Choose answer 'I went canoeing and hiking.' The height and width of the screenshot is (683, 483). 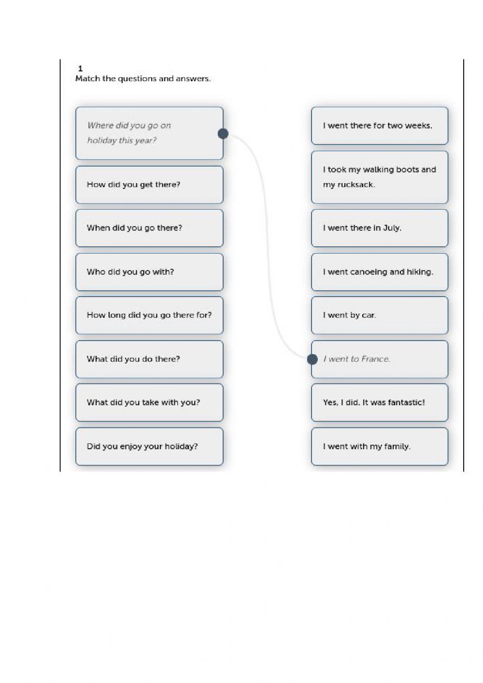tap(380, 272)
